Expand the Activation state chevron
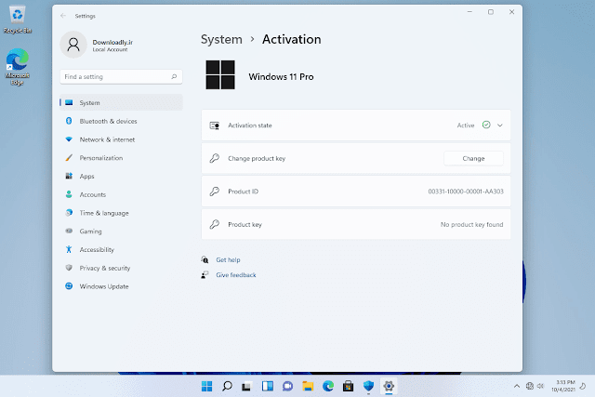The width and height of the screenshot is (595, 397). point(500,126)
